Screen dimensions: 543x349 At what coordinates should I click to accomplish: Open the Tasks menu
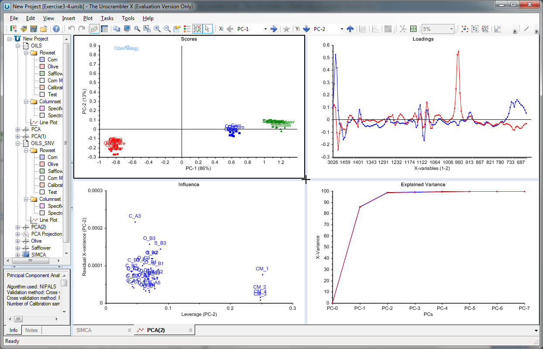click(107, 18)
